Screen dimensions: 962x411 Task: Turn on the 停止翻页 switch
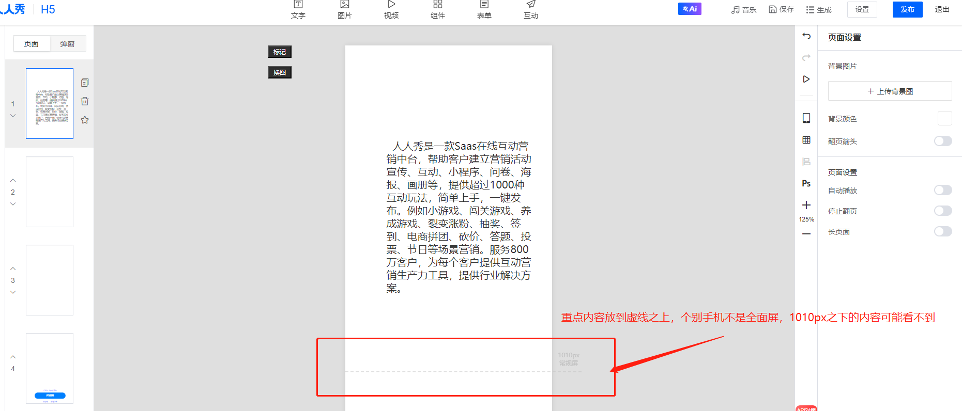pos(943,211)
